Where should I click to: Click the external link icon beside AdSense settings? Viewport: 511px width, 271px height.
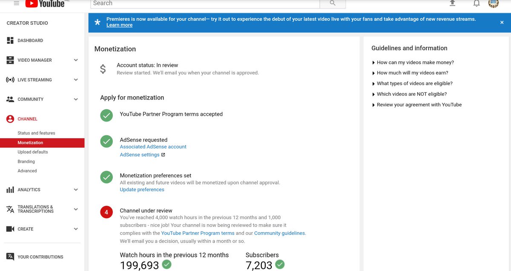pyautogui.click(x=163, y=155)
